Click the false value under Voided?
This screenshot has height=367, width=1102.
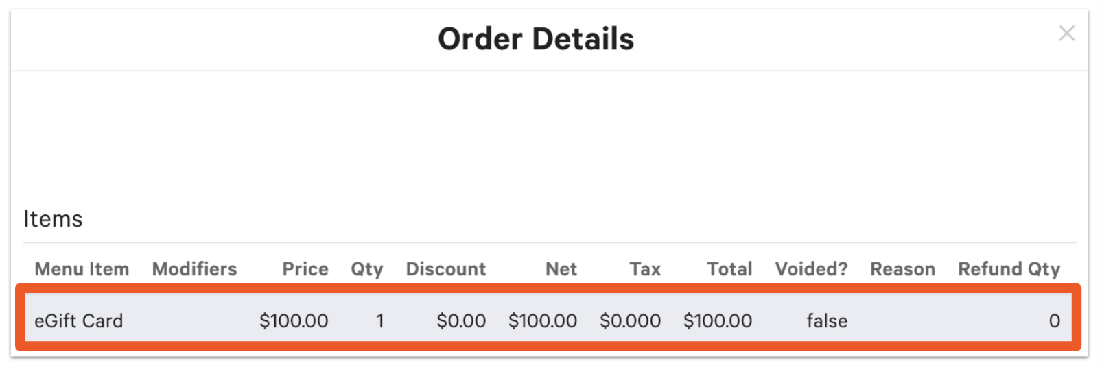(x=827, y=320)
